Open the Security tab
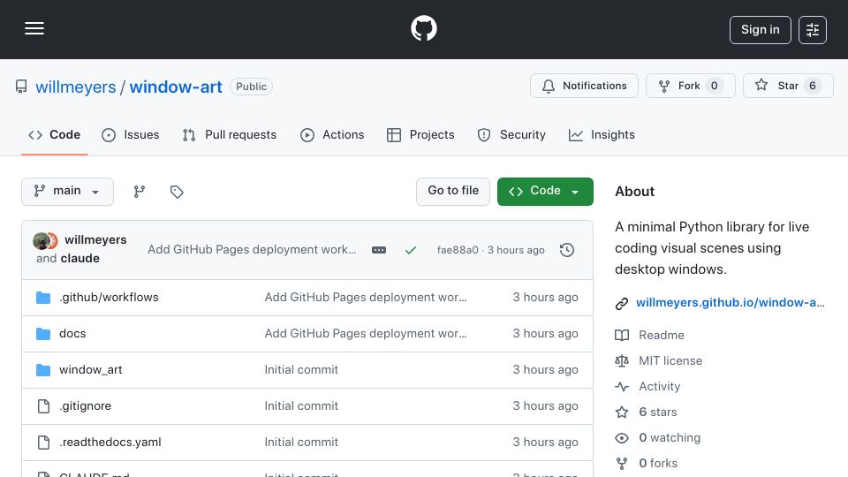Image resolution: width=848 pixels, height=477 pixels. coord(511,134)
